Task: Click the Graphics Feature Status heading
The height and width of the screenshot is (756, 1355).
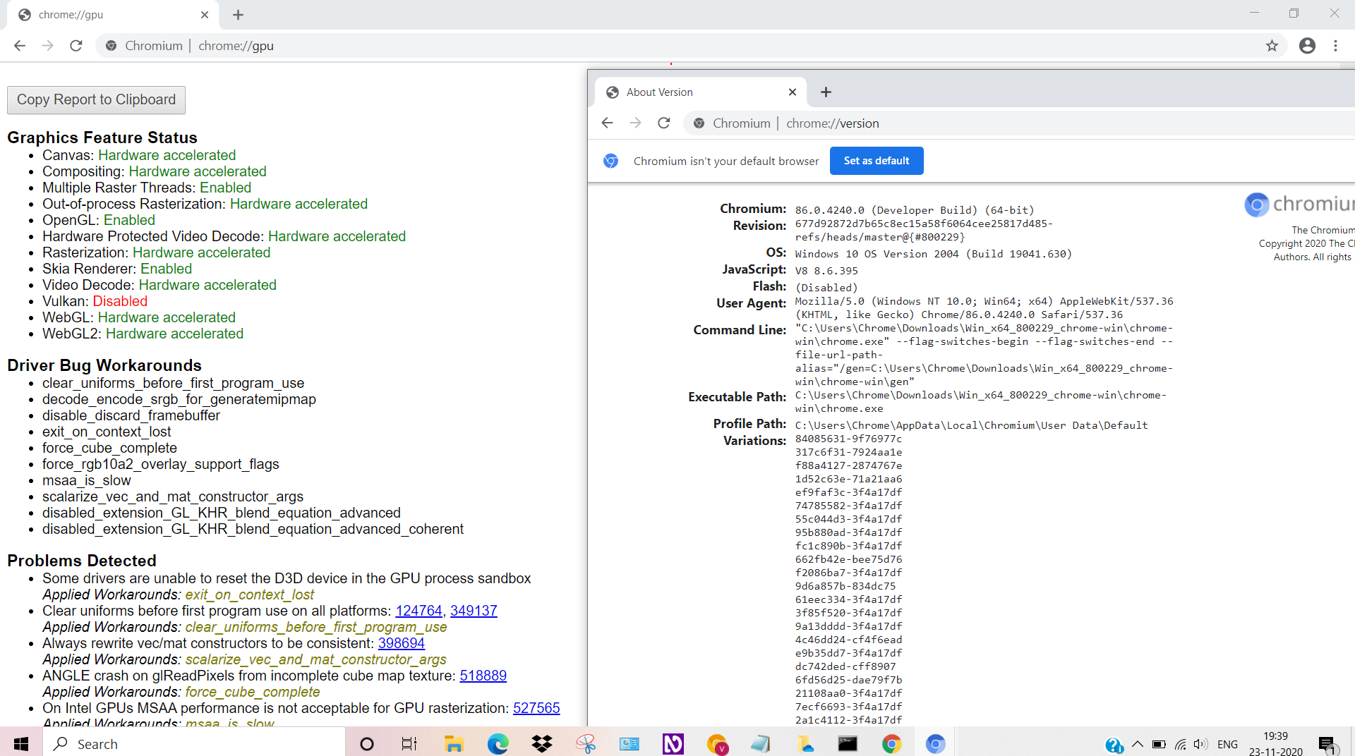Action: click(x=102, y=138)
